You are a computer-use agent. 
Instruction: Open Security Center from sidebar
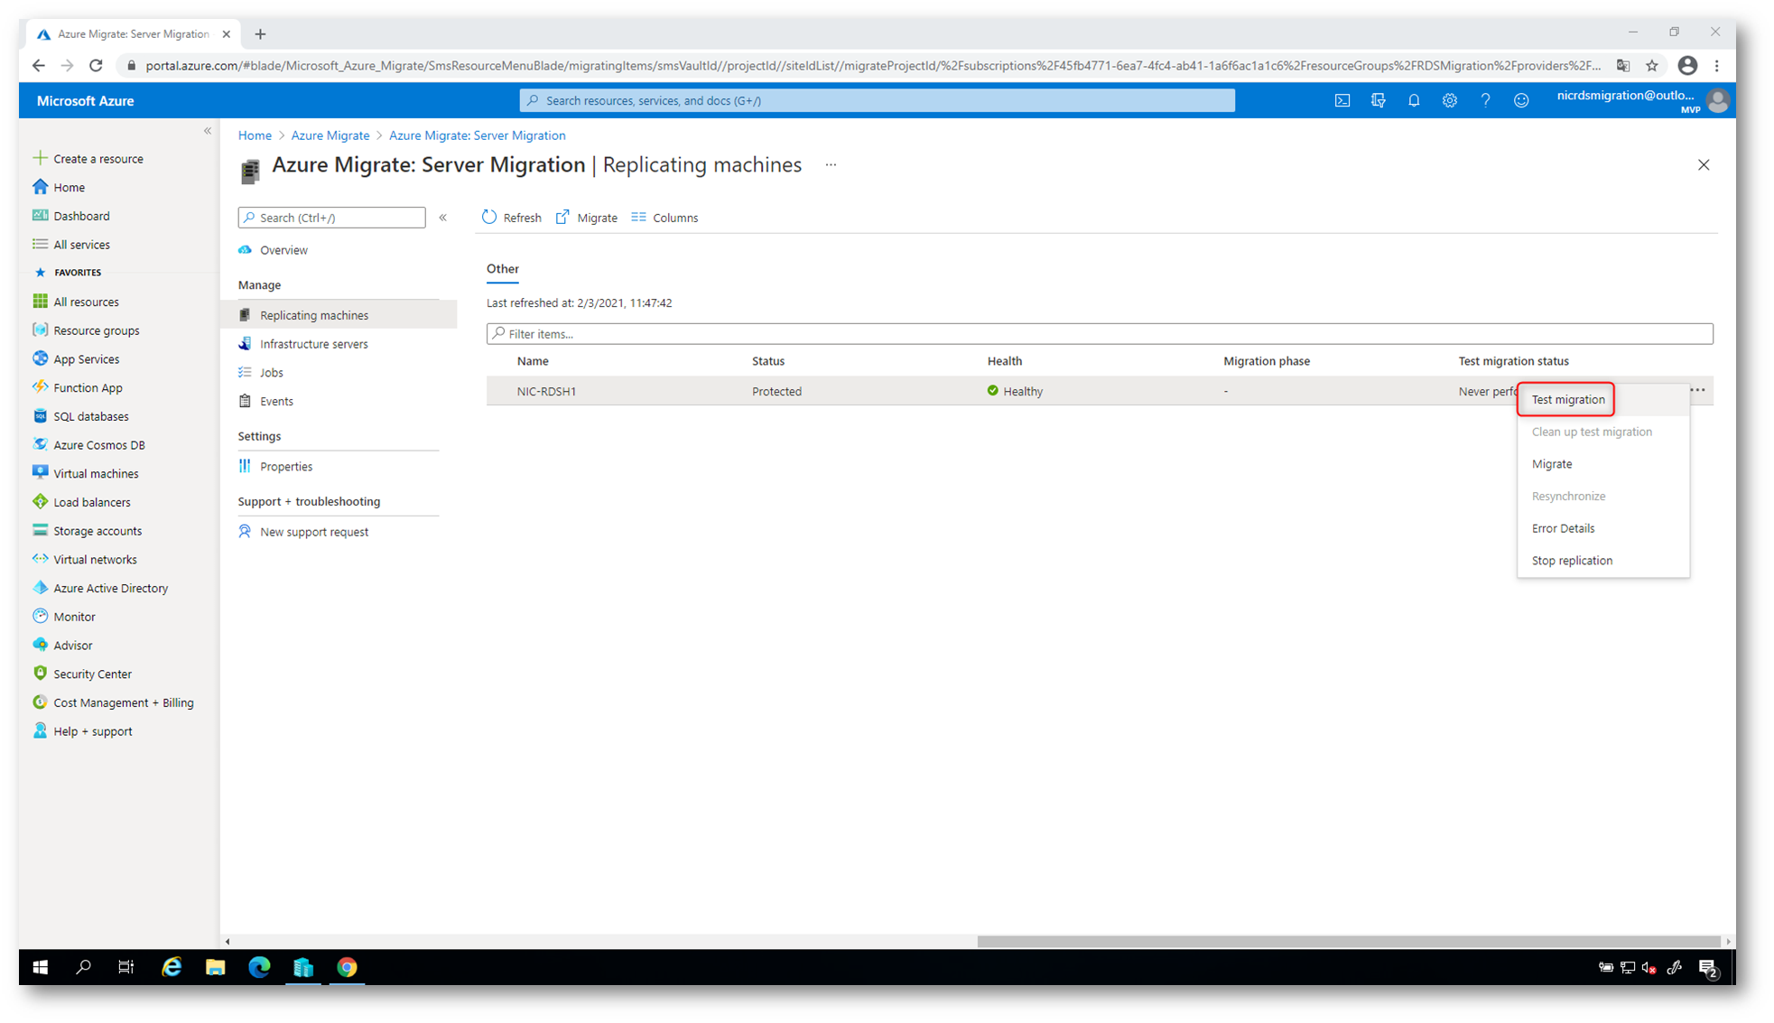tap(92, 674)
